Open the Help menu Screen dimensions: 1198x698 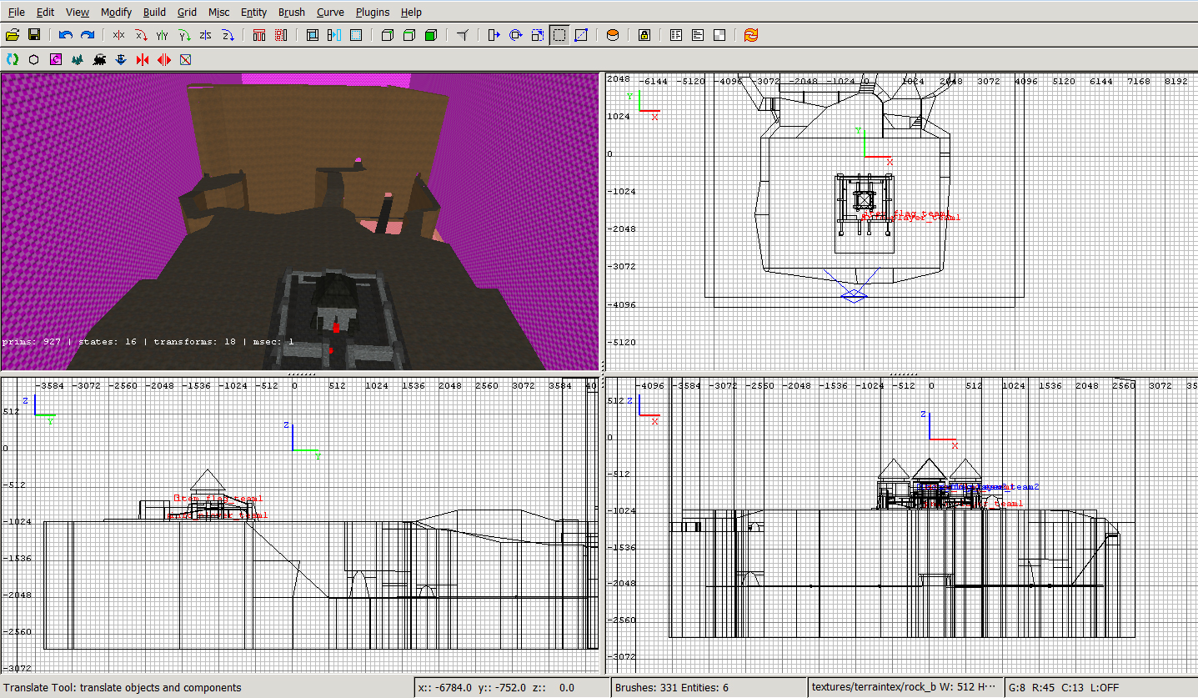(411, 13)
